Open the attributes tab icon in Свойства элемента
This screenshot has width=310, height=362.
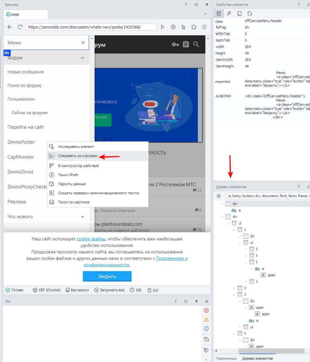219,14
